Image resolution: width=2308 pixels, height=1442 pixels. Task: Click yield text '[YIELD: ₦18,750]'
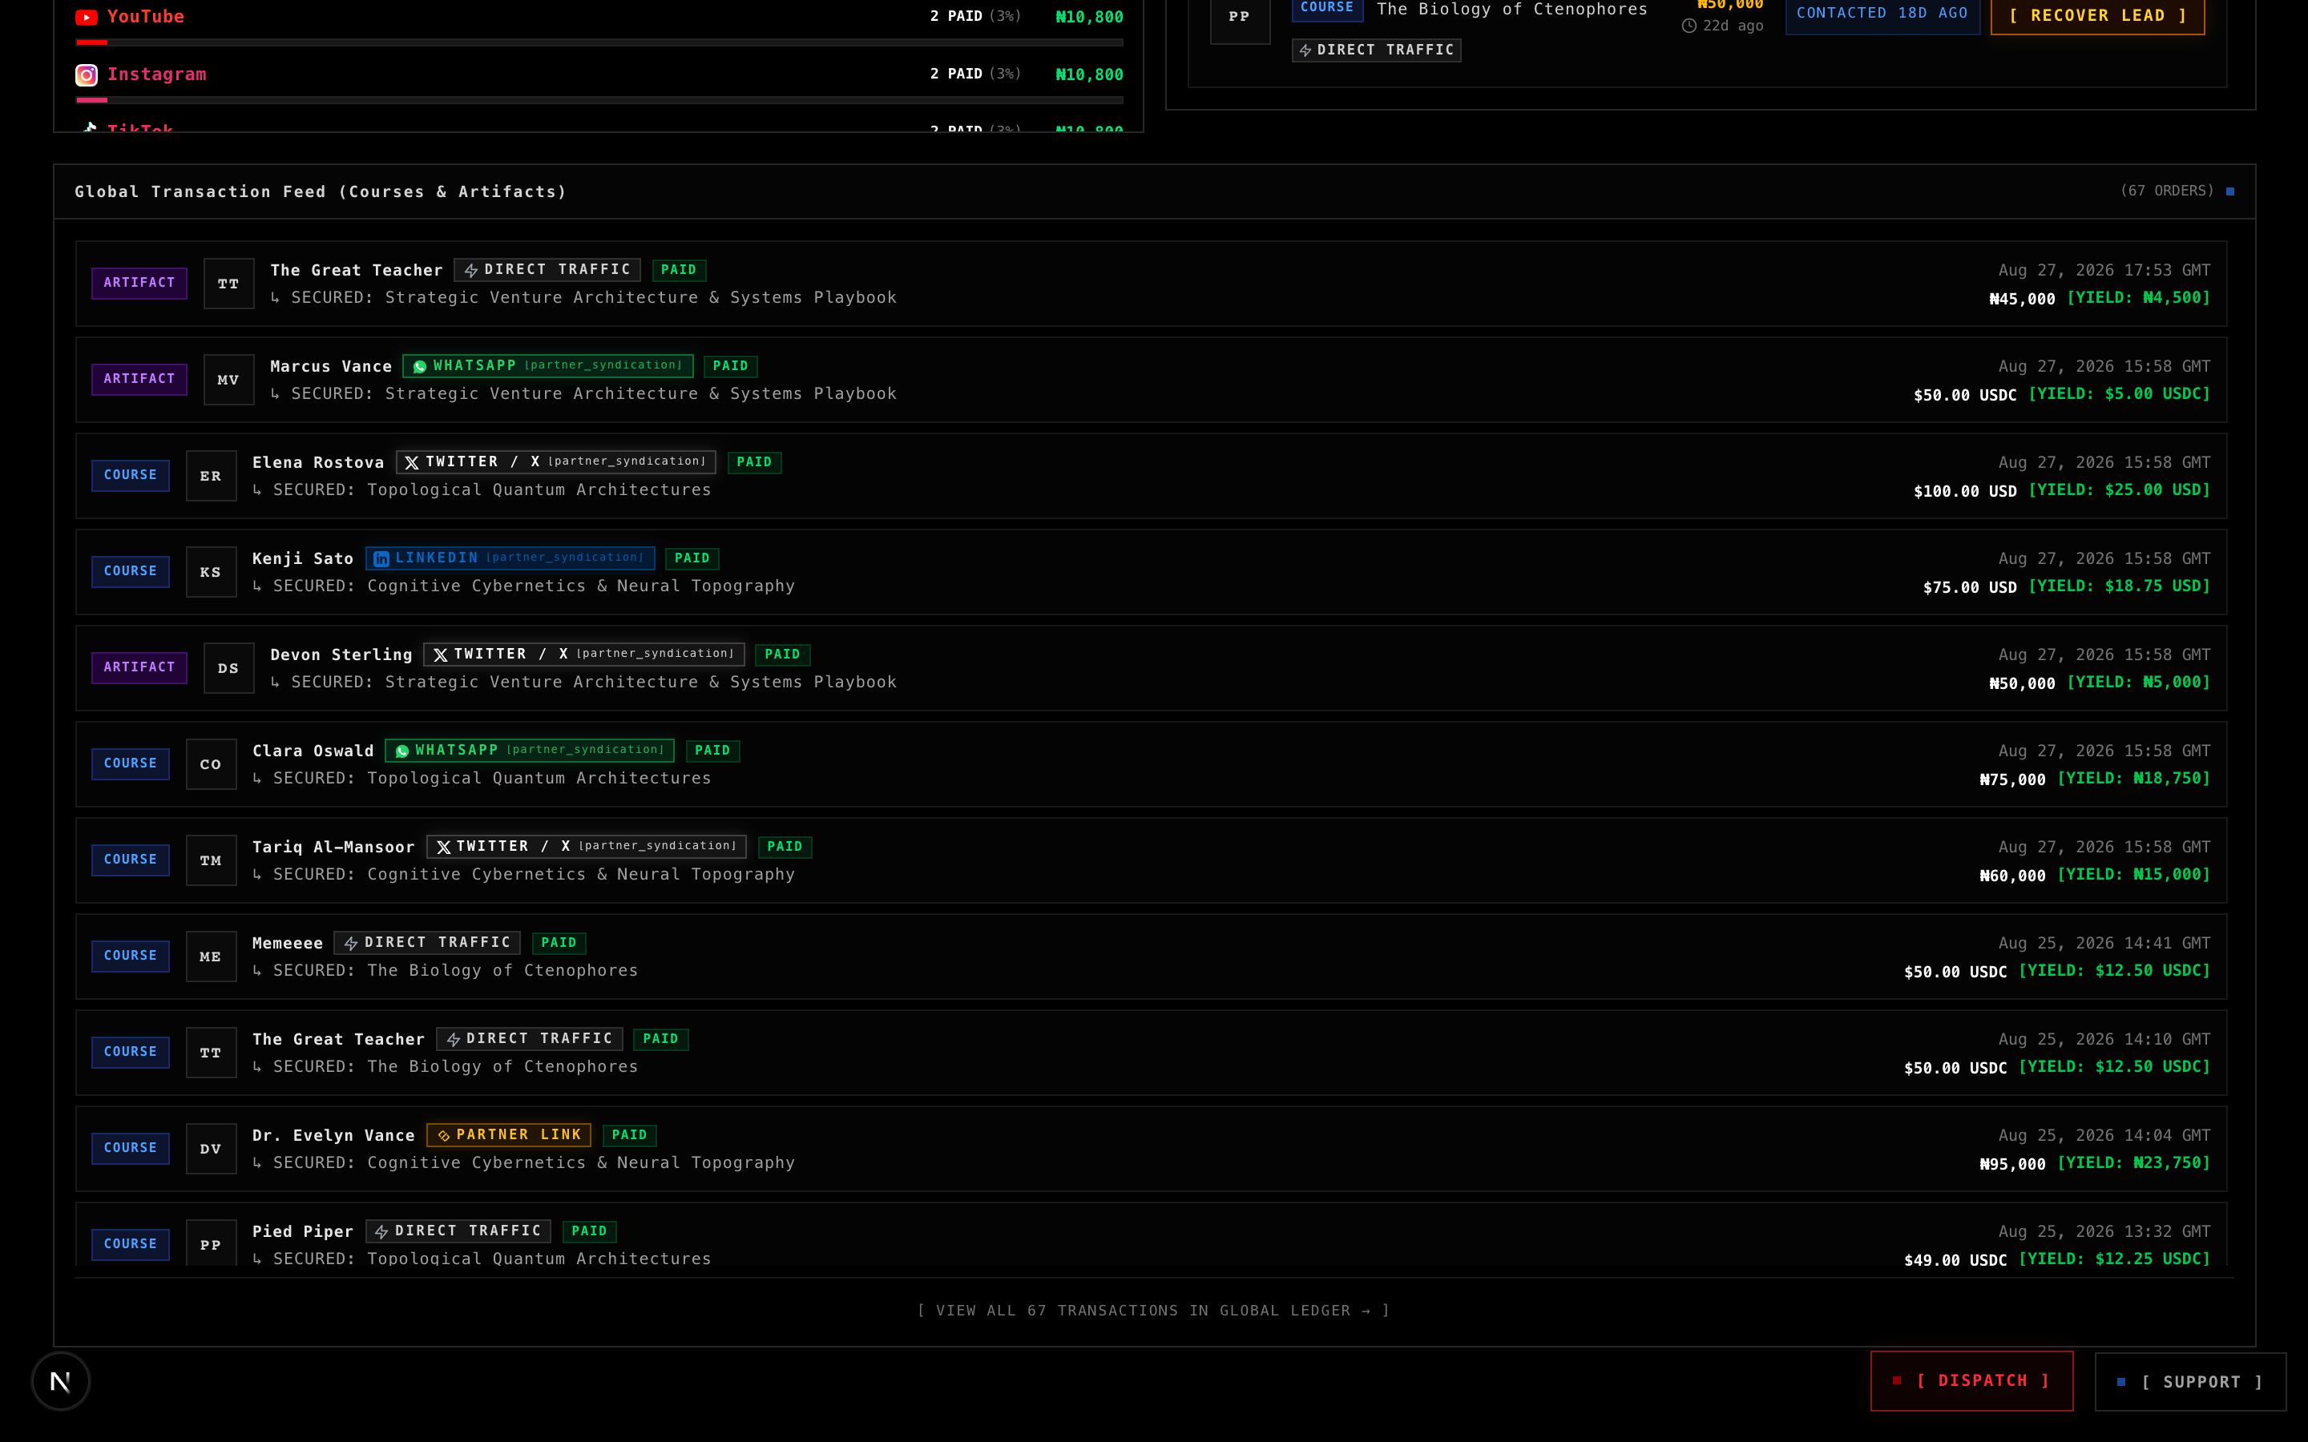2133,778
